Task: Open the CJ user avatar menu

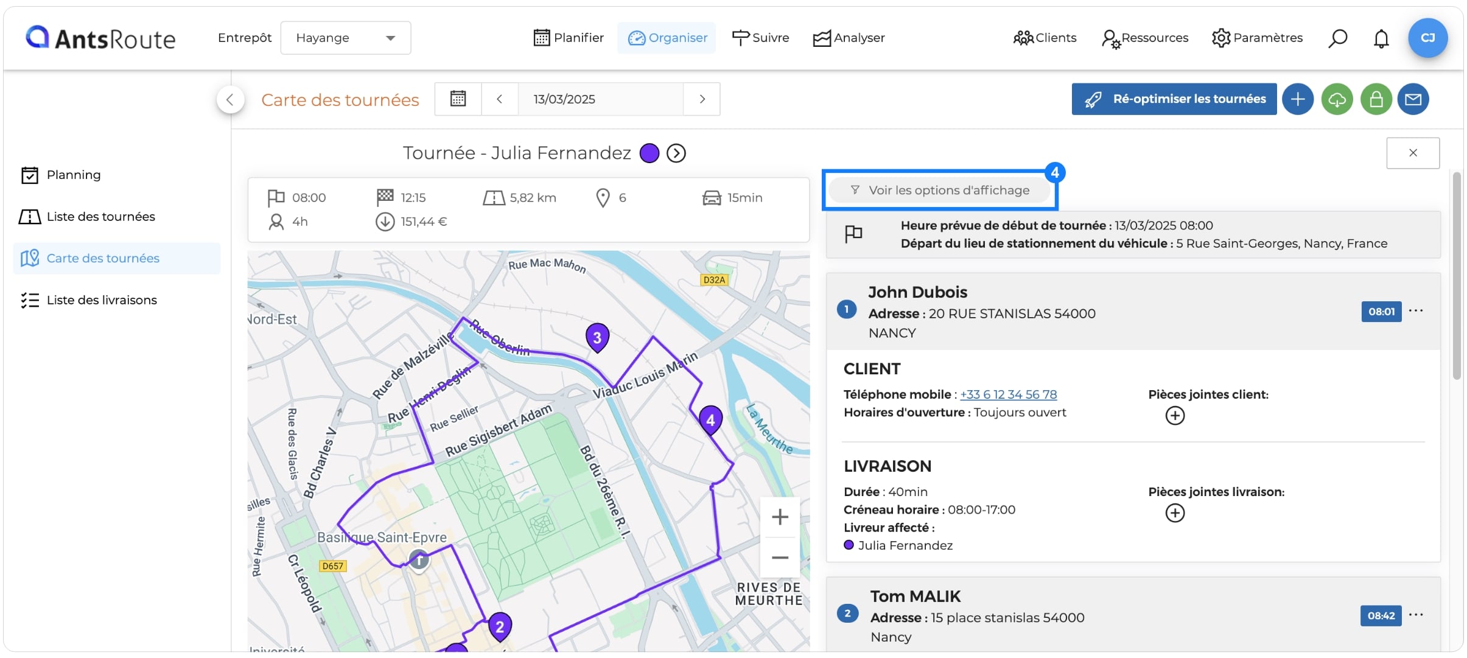Action: point(1427,38)
